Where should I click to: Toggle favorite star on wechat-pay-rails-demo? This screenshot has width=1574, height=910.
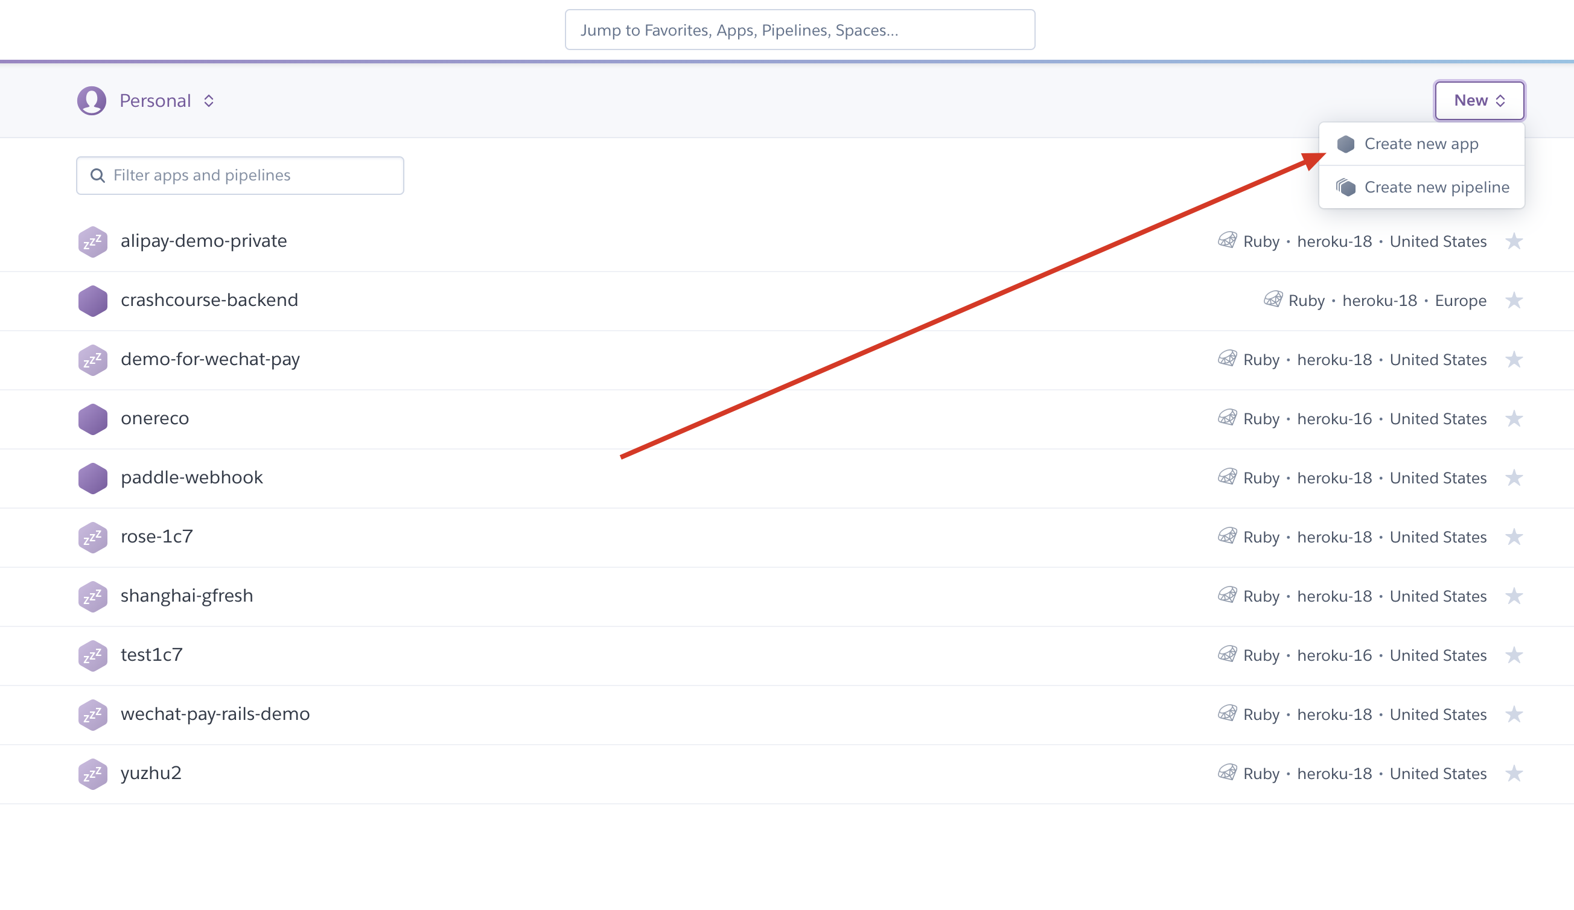coord(1514,714)
